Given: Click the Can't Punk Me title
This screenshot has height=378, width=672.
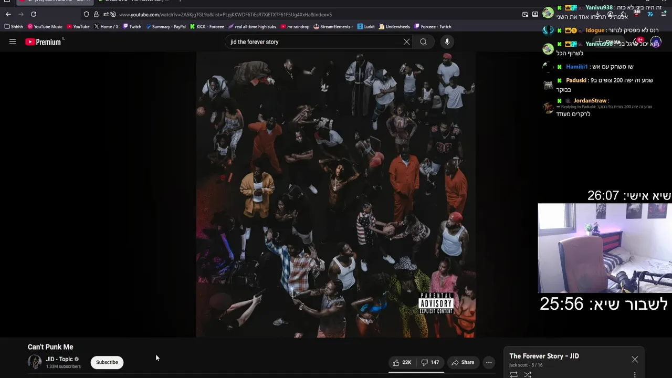Looking at the screenshot, I should click(x=50, y=347).
